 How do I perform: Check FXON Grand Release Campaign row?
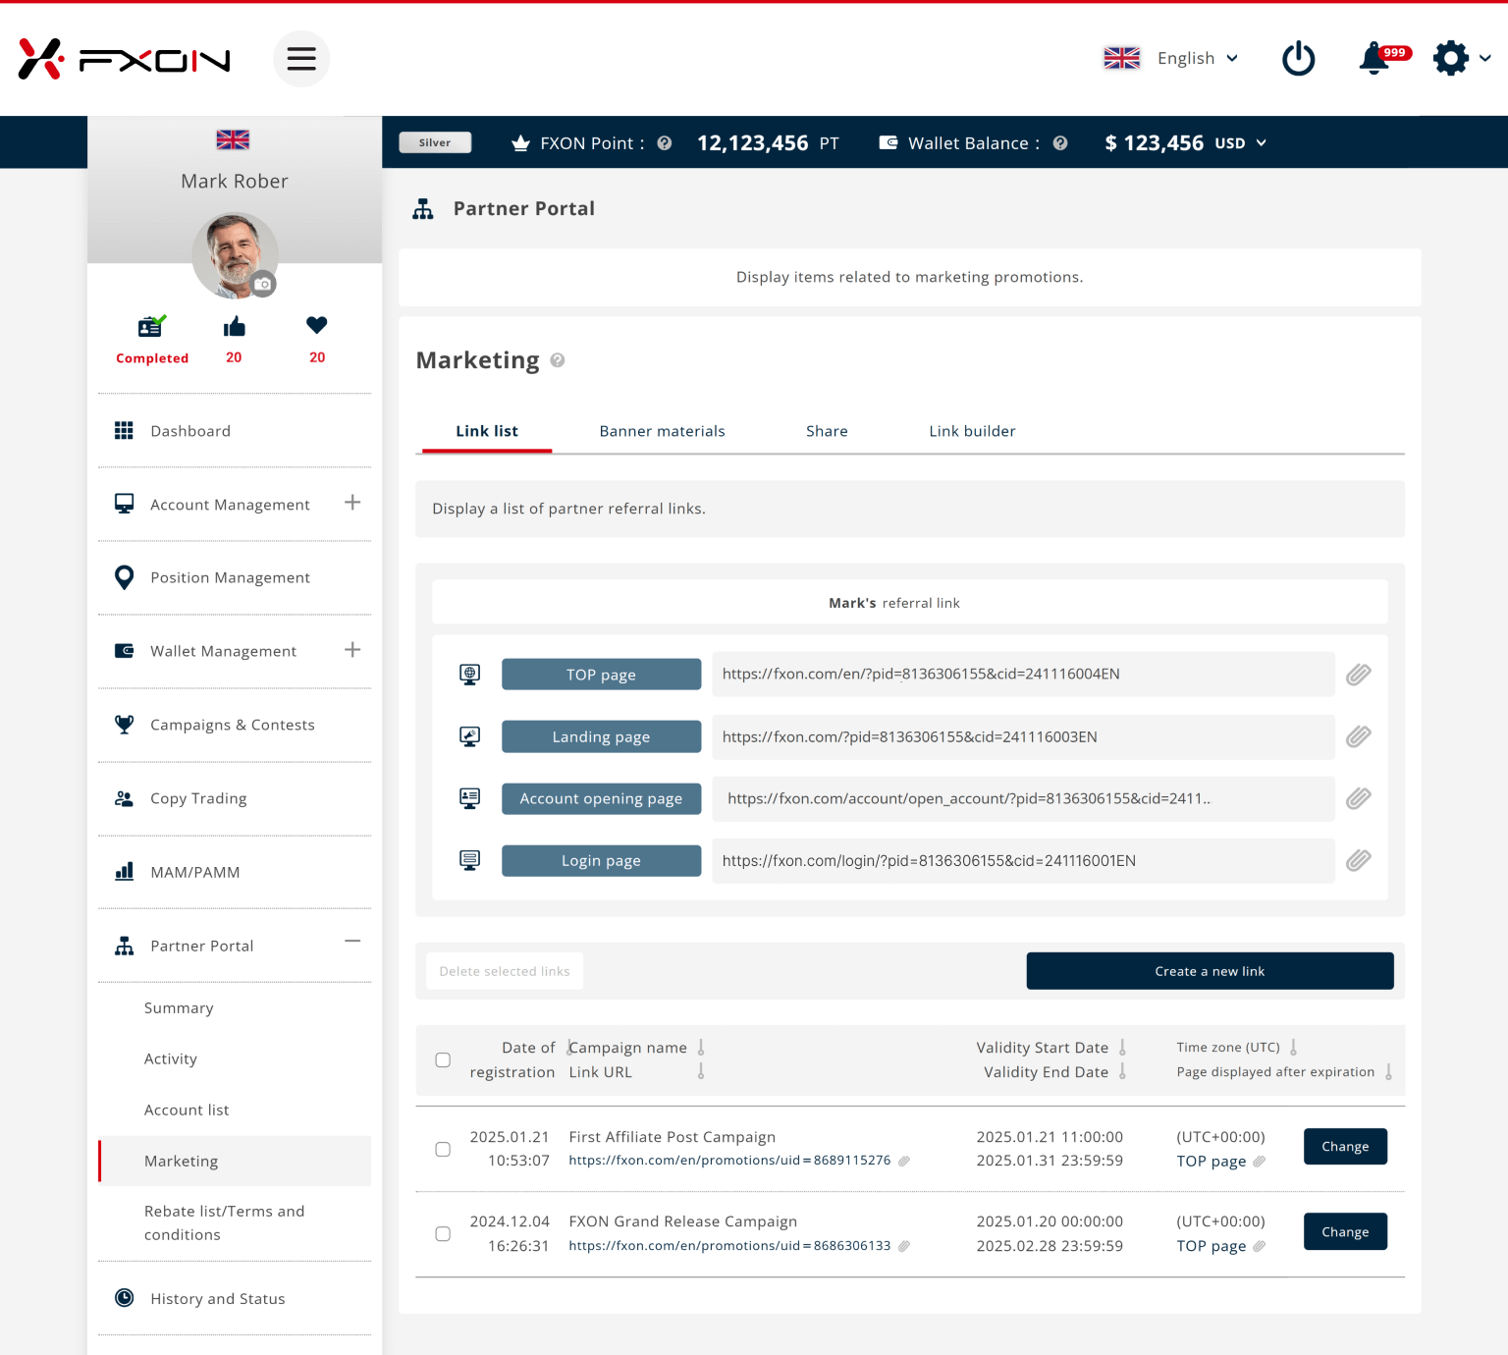point(443,1234)
